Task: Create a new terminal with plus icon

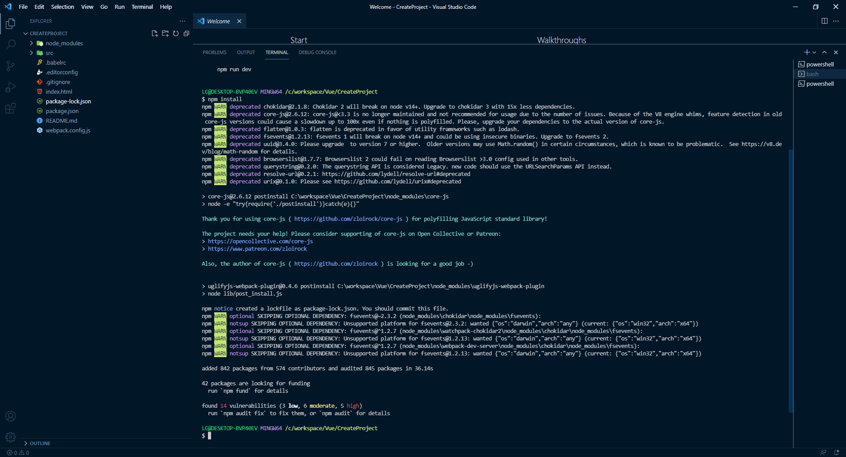Action: coord(807,52)
